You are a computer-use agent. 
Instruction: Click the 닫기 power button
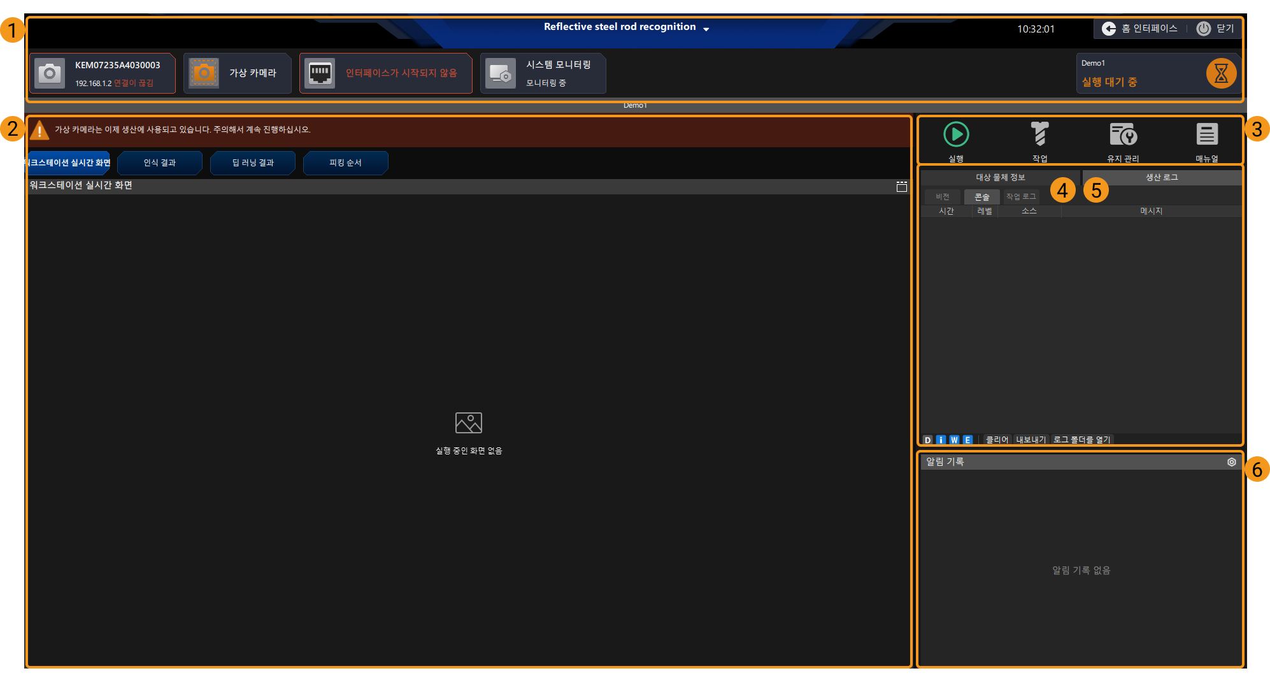point(1215,29)
